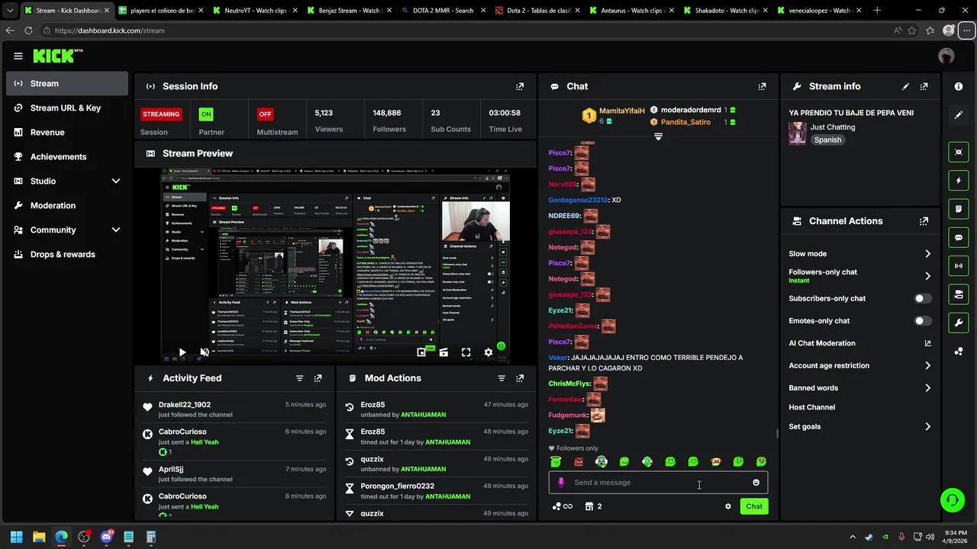Click the Send a message input
977x549 pixels.
point(658,482)
